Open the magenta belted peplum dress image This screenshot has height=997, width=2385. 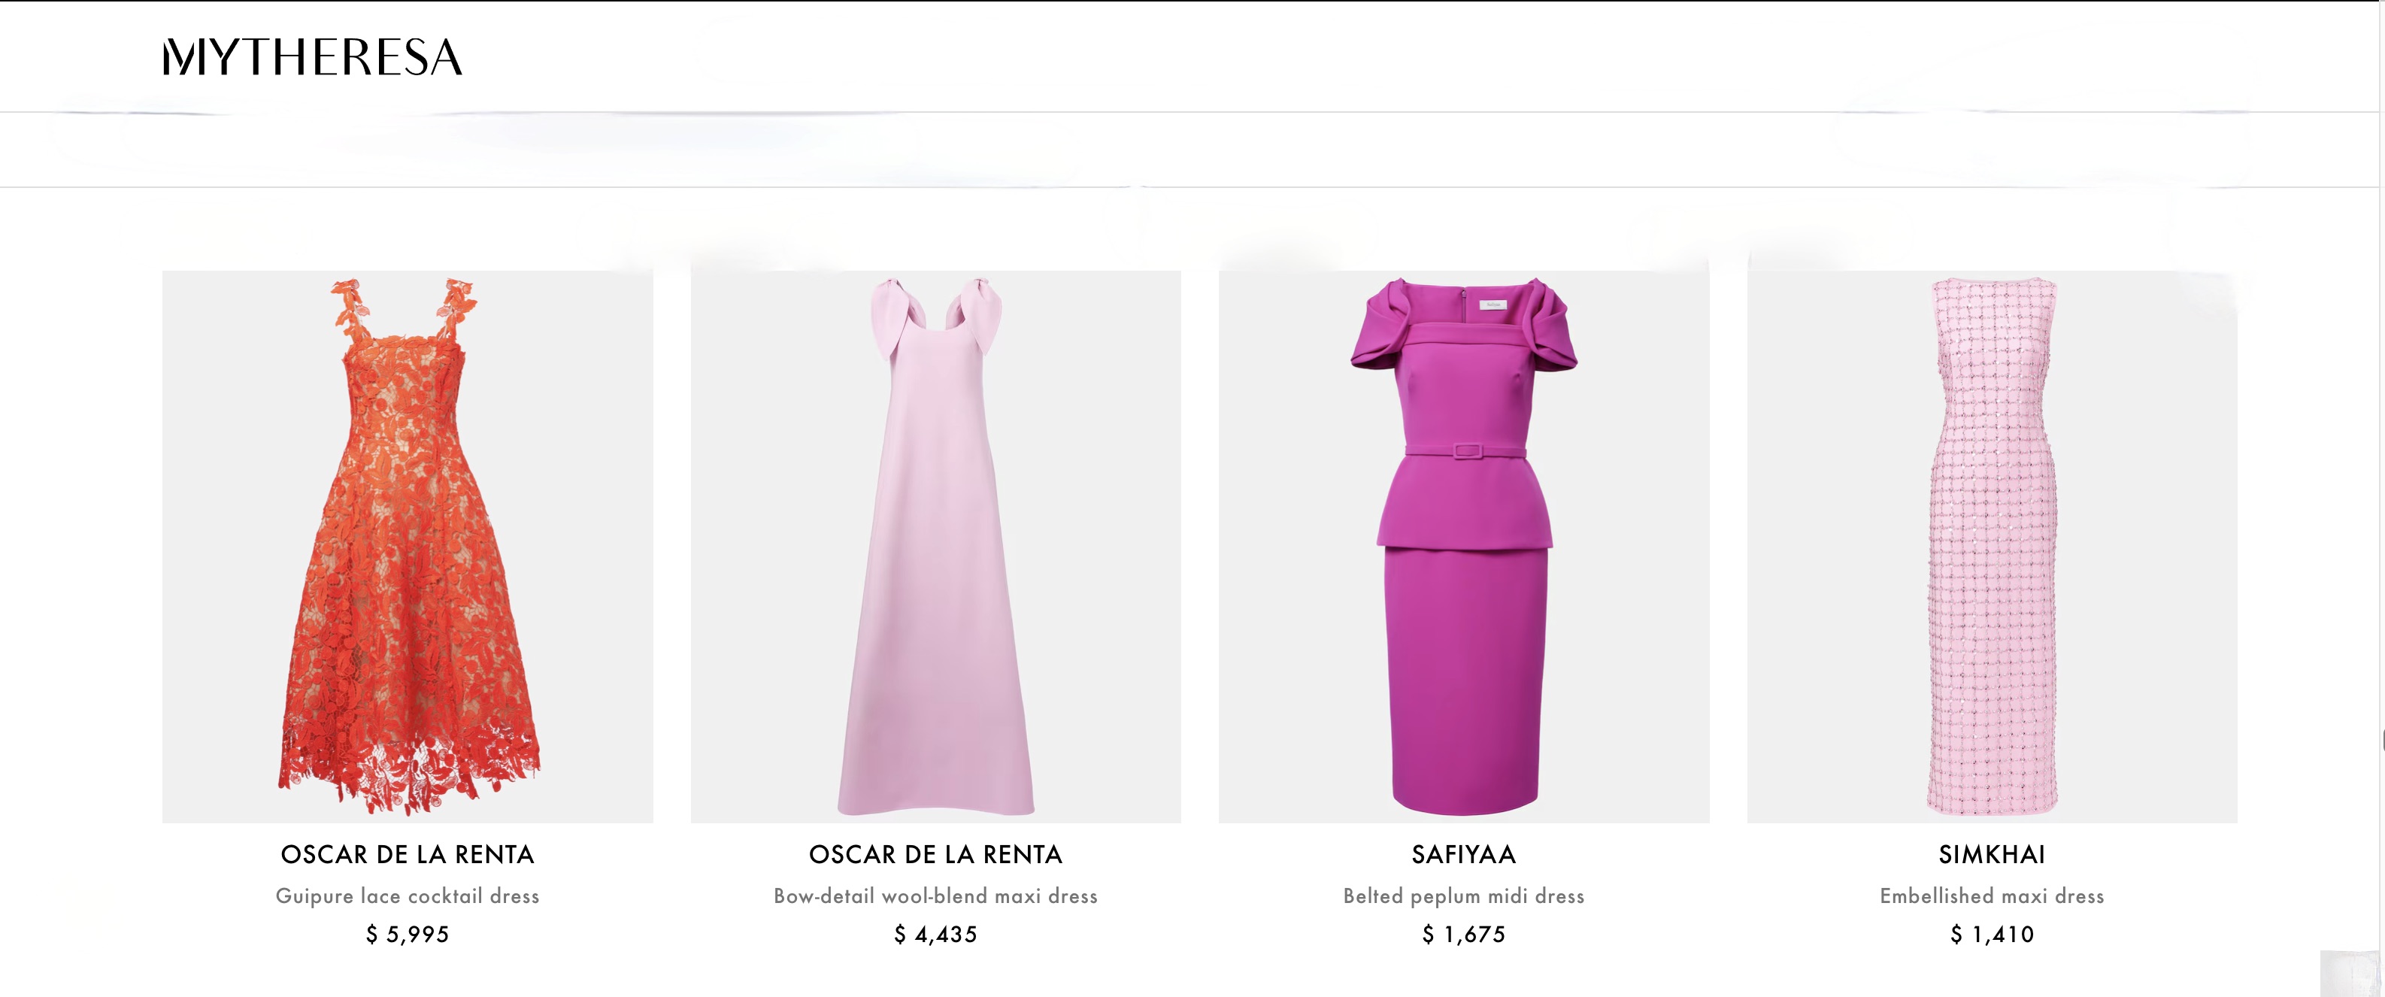[1464, 546]
